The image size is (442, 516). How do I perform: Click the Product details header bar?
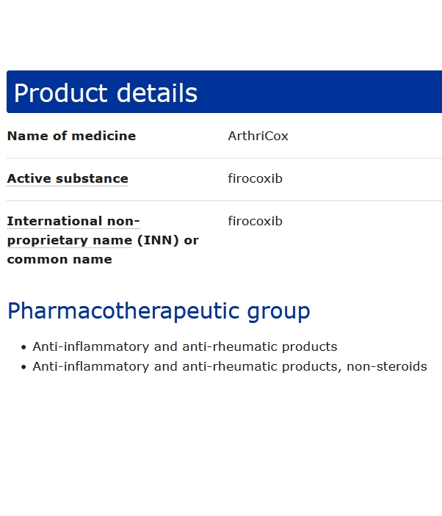[224, 92]
